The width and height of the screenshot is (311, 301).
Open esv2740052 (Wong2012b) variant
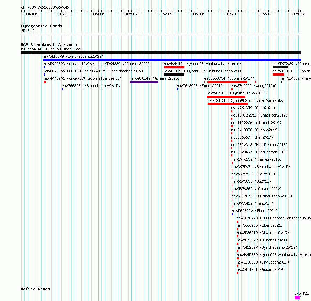254,86
